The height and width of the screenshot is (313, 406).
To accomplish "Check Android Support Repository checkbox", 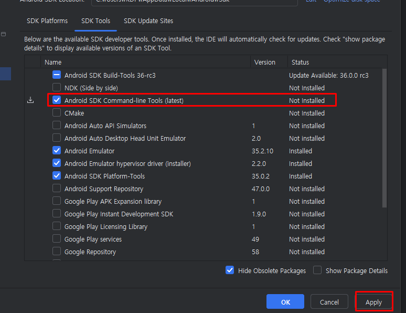I will [57, 188].
